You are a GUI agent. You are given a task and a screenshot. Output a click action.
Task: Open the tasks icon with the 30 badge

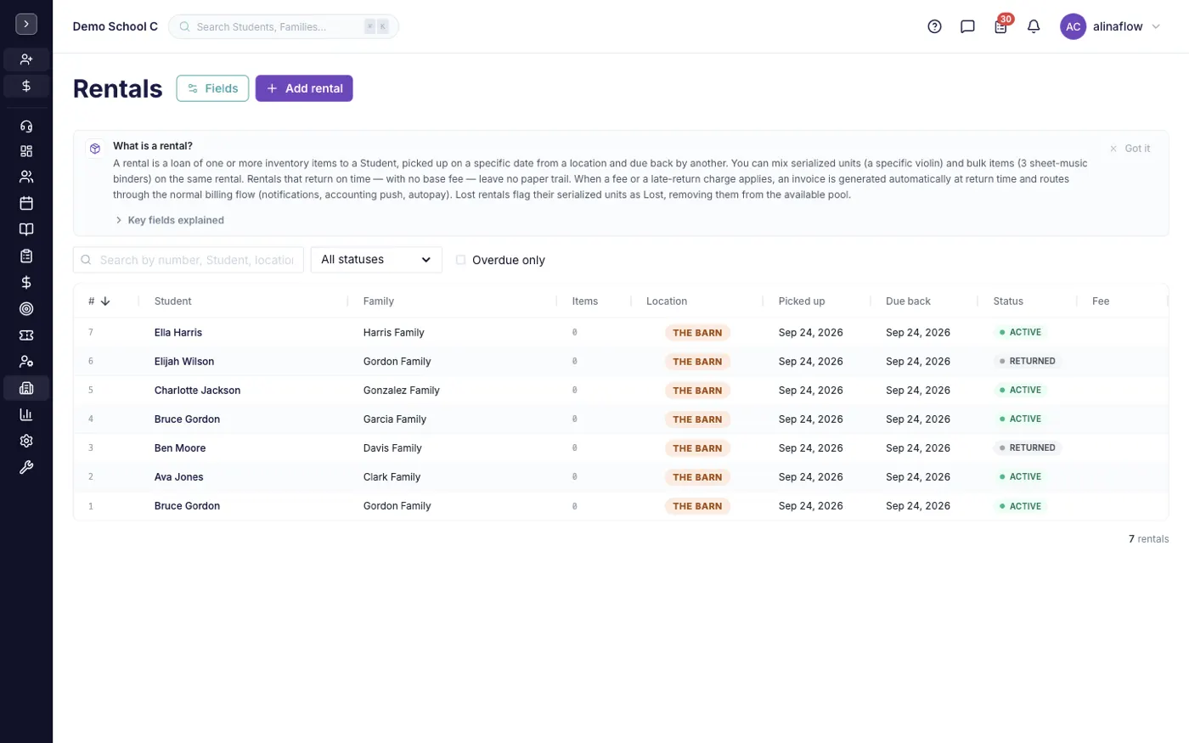pyautogui.click(x=1001, y=25)
